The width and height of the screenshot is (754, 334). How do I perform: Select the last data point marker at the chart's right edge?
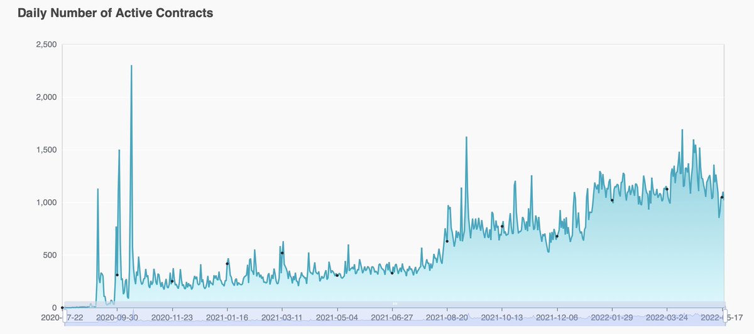click(722, 197)
